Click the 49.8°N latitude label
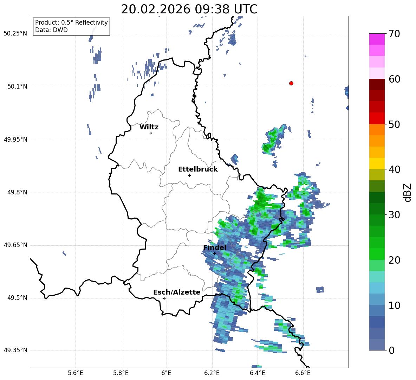416x380 pixels. pyautogui.click(x=17, y=192)
